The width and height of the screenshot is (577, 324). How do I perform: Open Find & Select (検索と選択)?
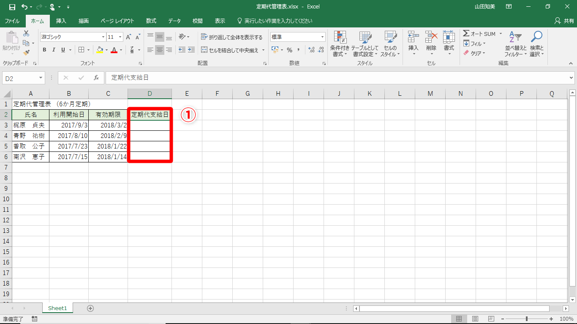pyautogui.click(x=536, y=44)
